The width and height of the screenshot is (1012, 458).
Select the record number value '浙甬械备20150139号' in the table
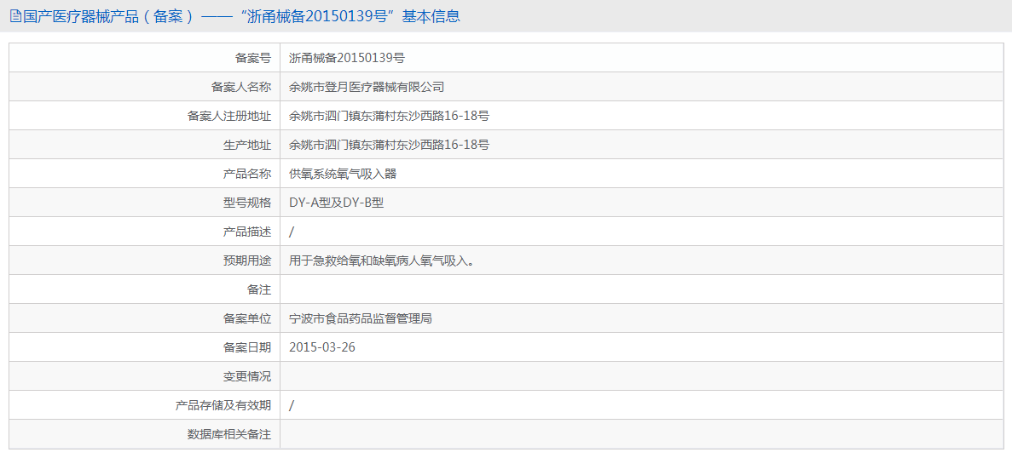[x=347, y=58]
